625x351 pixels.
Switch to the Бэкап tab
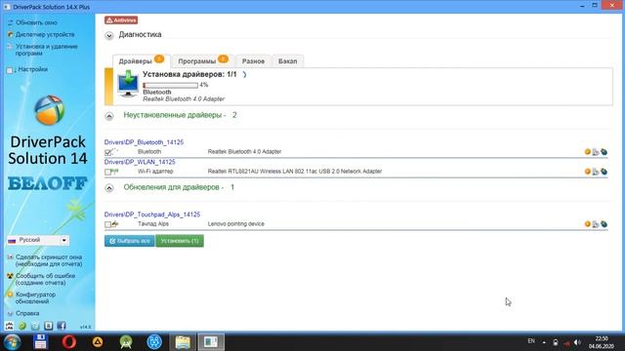tap(287, 61)
